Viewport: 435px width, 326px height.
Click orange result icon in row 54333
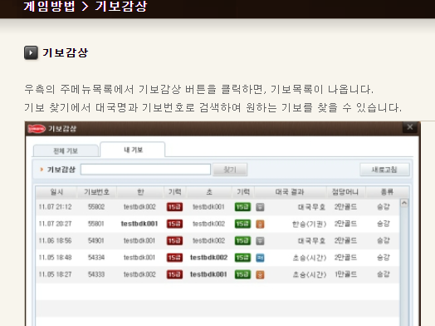(260, 274)
